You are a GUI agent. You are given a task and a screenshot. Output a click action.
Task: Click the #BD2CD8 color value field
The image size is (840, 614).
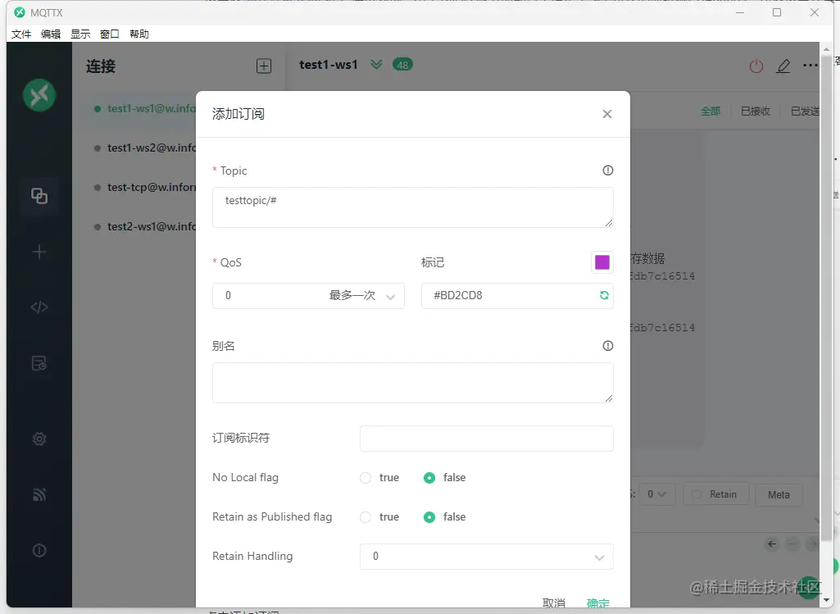coord(517,296)
